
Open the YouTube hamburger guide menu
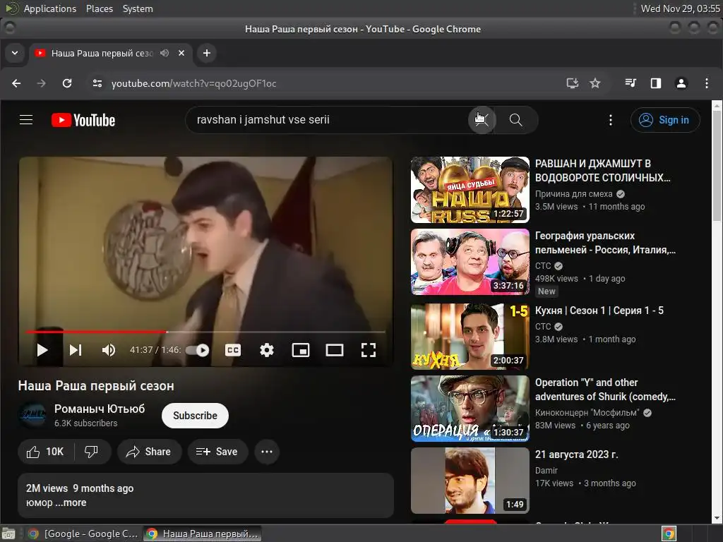point(26,120)
